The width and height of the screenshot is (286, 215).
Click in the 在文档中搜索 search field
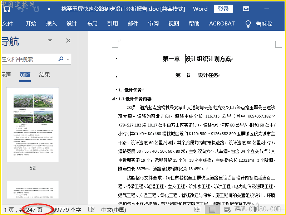(29, 59)
